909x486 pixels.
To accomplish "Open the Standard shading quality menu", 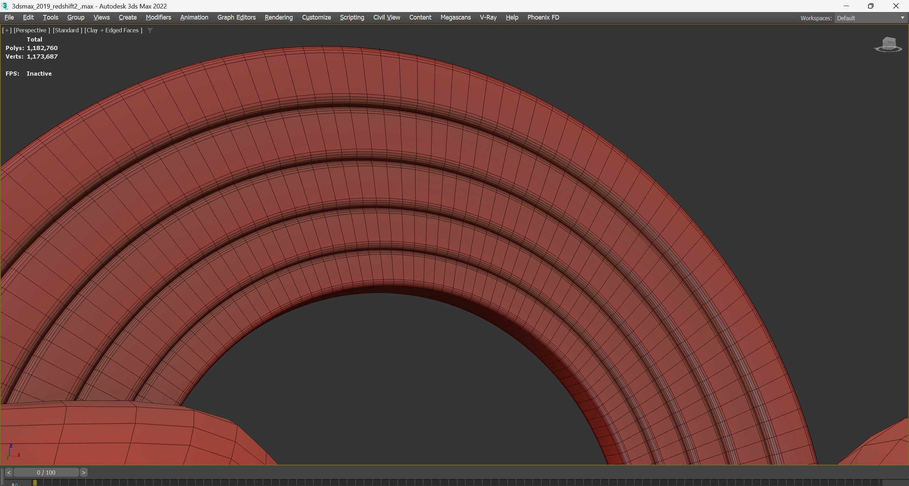I will pos(67,30).
